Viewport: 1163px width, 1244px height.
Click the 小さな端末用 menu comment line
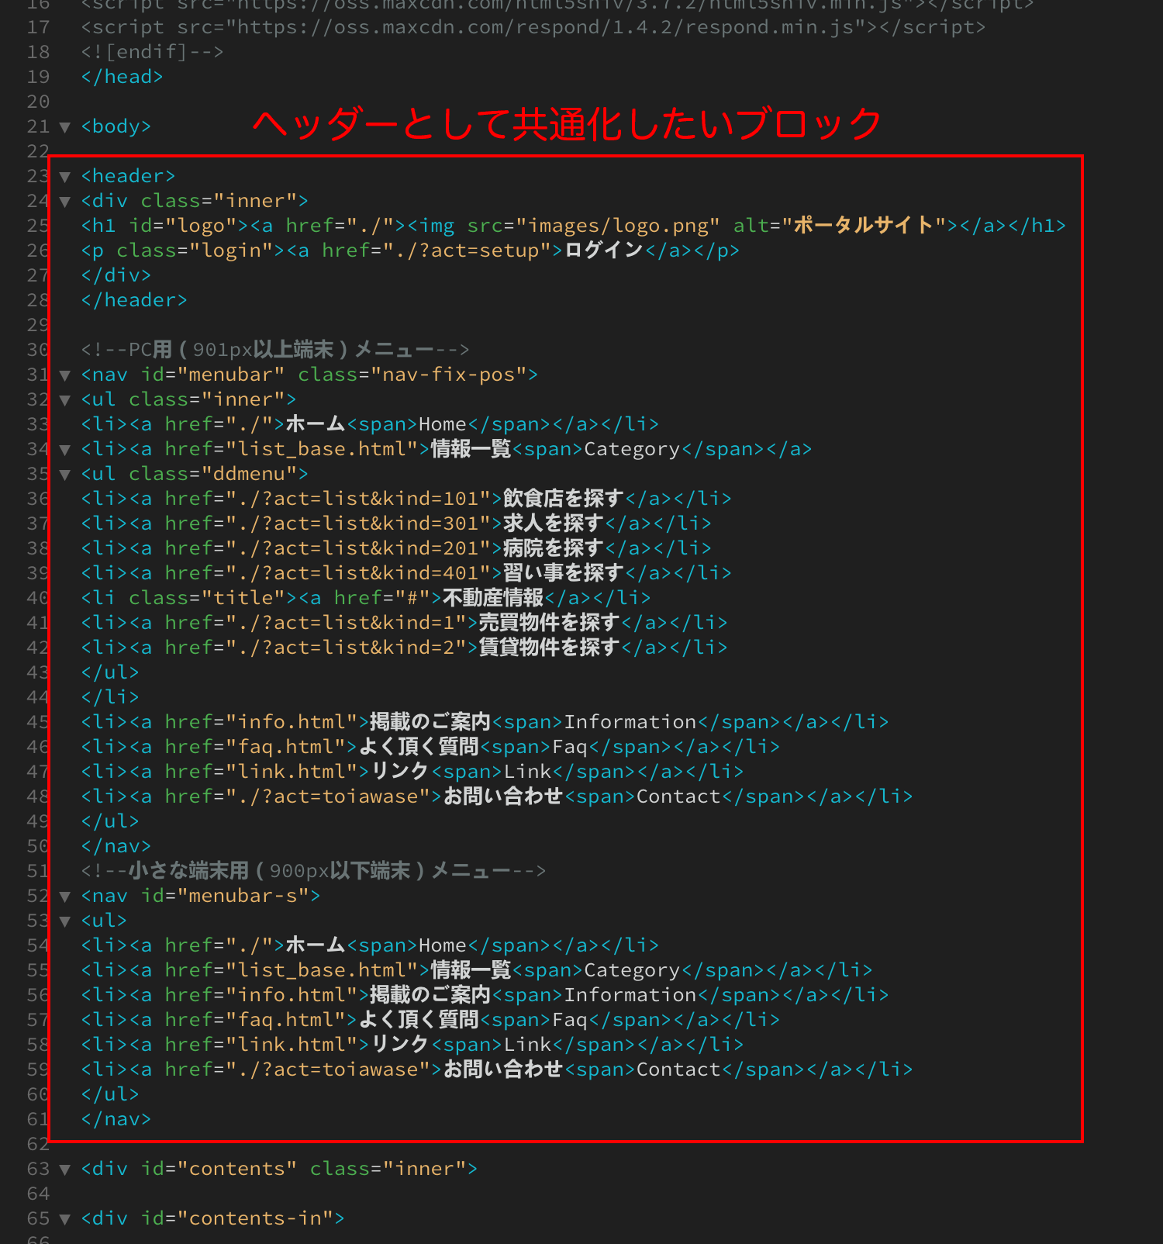coord(313,871)
